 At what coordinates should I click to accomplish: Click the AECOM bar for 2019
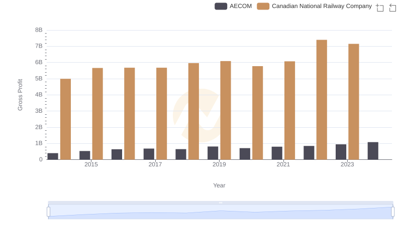click(213, 153)
